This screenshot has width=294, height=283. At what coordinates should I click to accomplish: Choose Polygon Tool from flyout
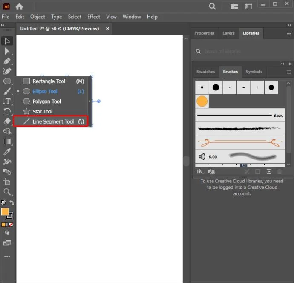tap(52, 101)
